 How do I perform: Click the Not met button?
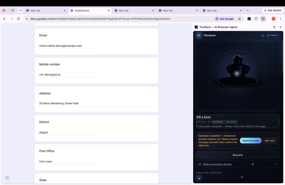coord(269,141)
